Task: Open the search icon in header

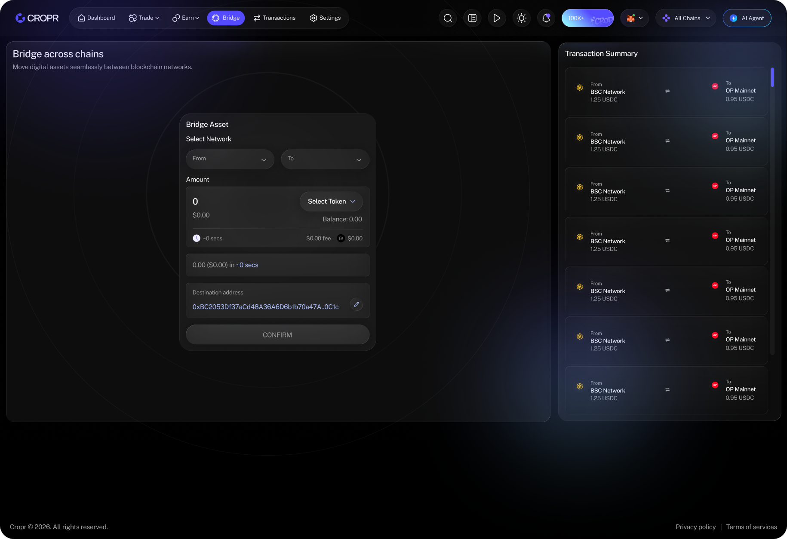Action: (x=448, y=18)
